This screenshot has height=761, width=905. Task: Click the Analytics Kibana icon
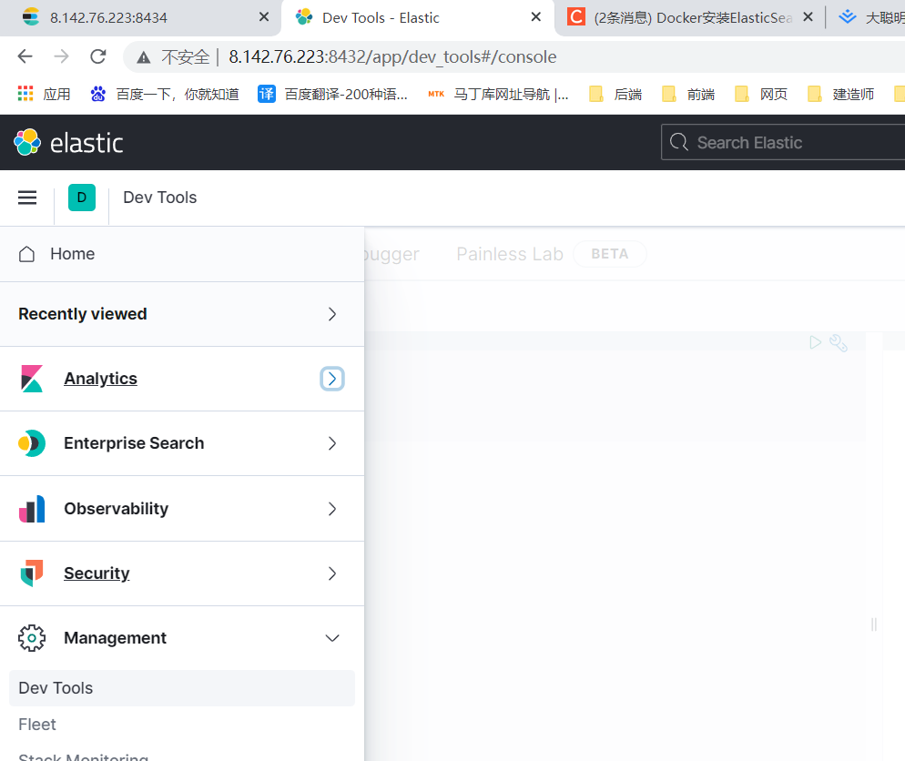click(x=32, y=379)
